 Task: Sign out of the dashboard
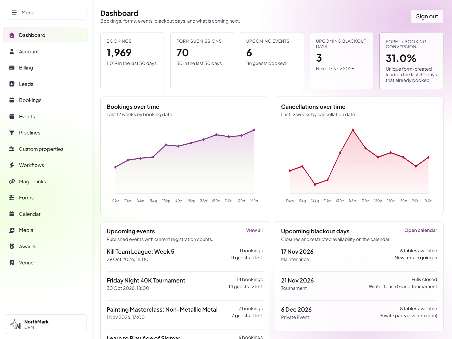[x=427, y=16]
